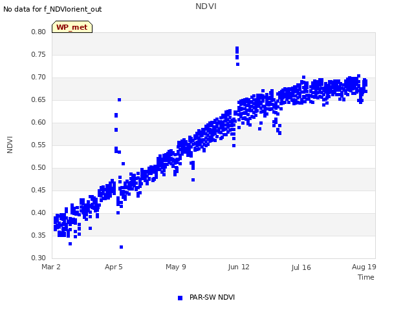Click the Jun 12 x-axis tick label
The height and width of the screenshot is (310, 414).
pos(239,267)
